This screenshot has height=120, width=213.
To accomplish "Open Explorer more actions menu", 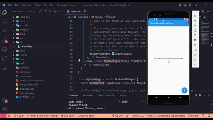I will [60, 11].
